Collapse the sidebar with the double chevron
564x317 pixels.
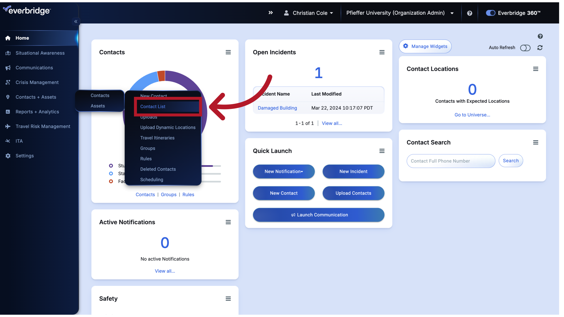pyautogui.click(x=76, y=21)
